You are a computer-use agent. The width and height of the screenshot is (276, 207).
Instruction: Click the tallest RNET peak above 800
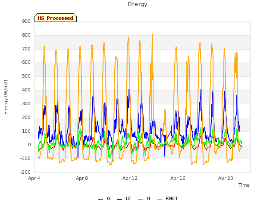pyautogui.click(x=152, y=34)
